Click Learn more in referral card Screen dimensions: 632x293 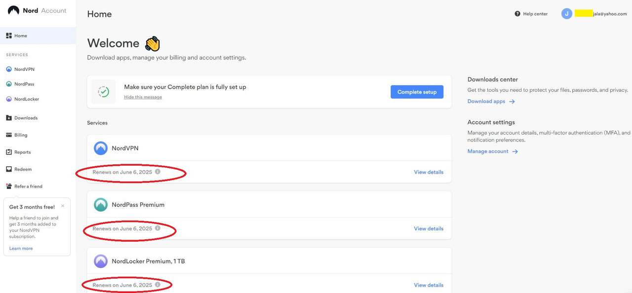pos(21,249)
